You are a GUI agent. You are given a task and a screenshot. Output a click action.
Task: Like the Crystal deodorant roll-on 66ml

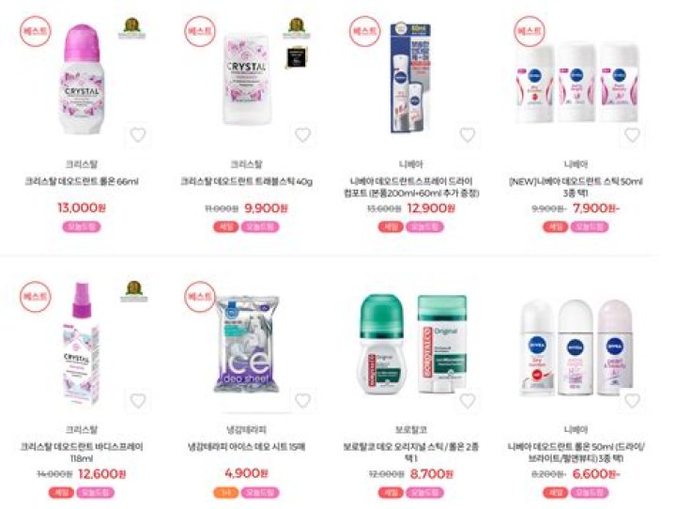138,135
